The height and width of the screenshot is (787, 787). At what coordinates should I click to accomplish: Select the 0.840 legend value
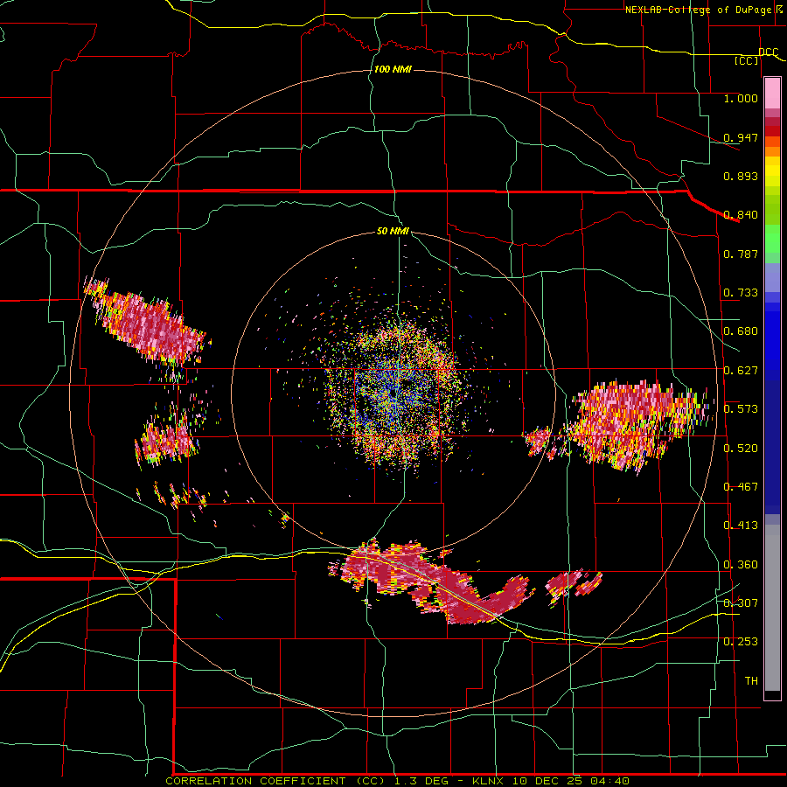pyautogui.click(x=741, y=215)
